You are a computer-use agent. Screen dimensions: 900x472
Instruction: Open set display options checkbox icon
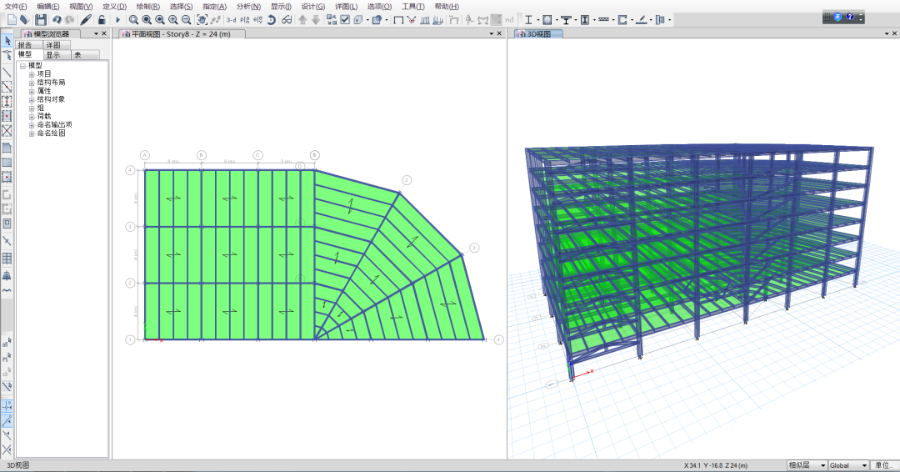345,19
